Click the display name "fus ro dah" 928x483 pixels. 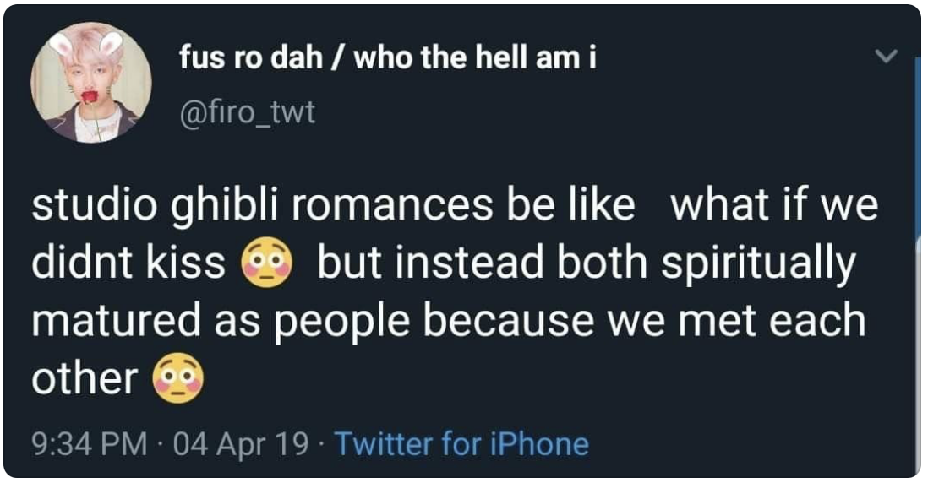[x=251, y=58]
